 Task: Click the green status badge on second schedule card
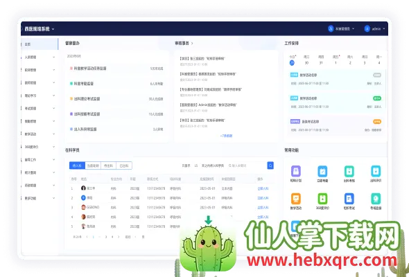(377, 98)
